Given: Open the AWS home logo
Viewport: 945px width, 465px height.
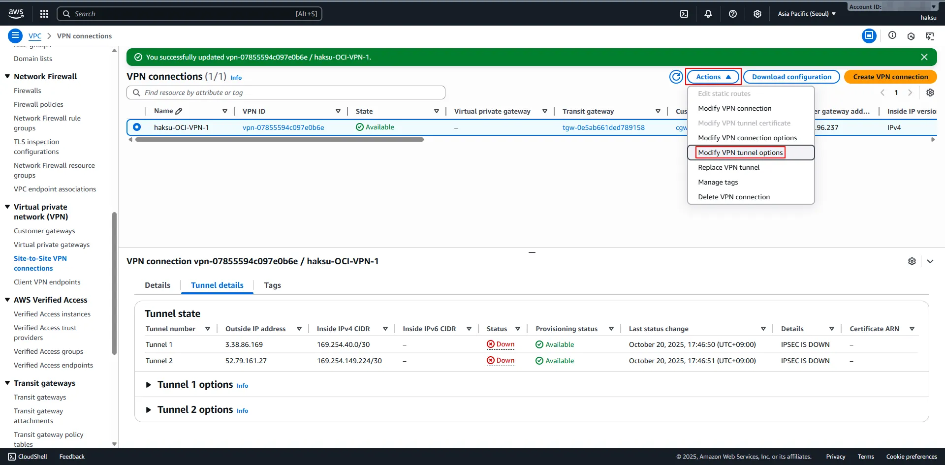Looking at the screenshot, I should tap(16, 14).
